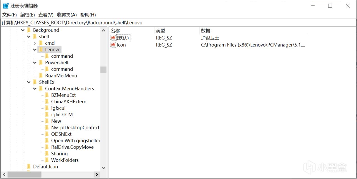Collapse the ShellEx key
Image resolution: width=357 pixels, height=179 pixels.
point(29,82)
